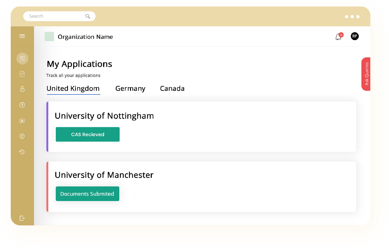Open the RP avatar menu
Screen dimensions: 389x248
(x=355, y=36)
